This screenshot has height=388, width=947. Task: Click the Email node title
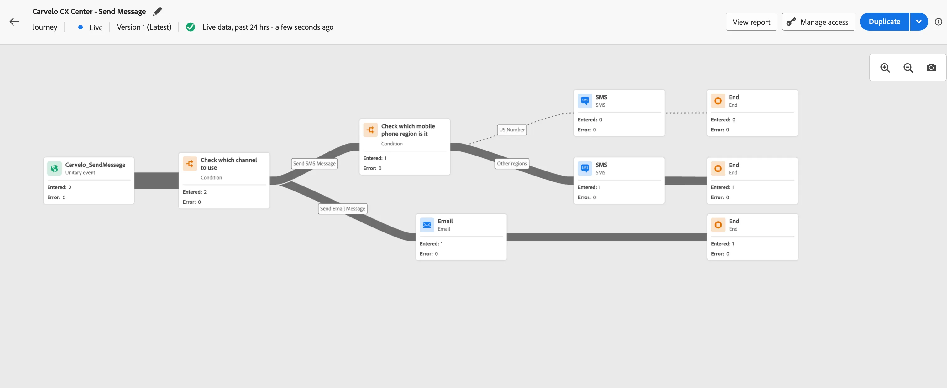pyautogui.click(x=445, y=221)
